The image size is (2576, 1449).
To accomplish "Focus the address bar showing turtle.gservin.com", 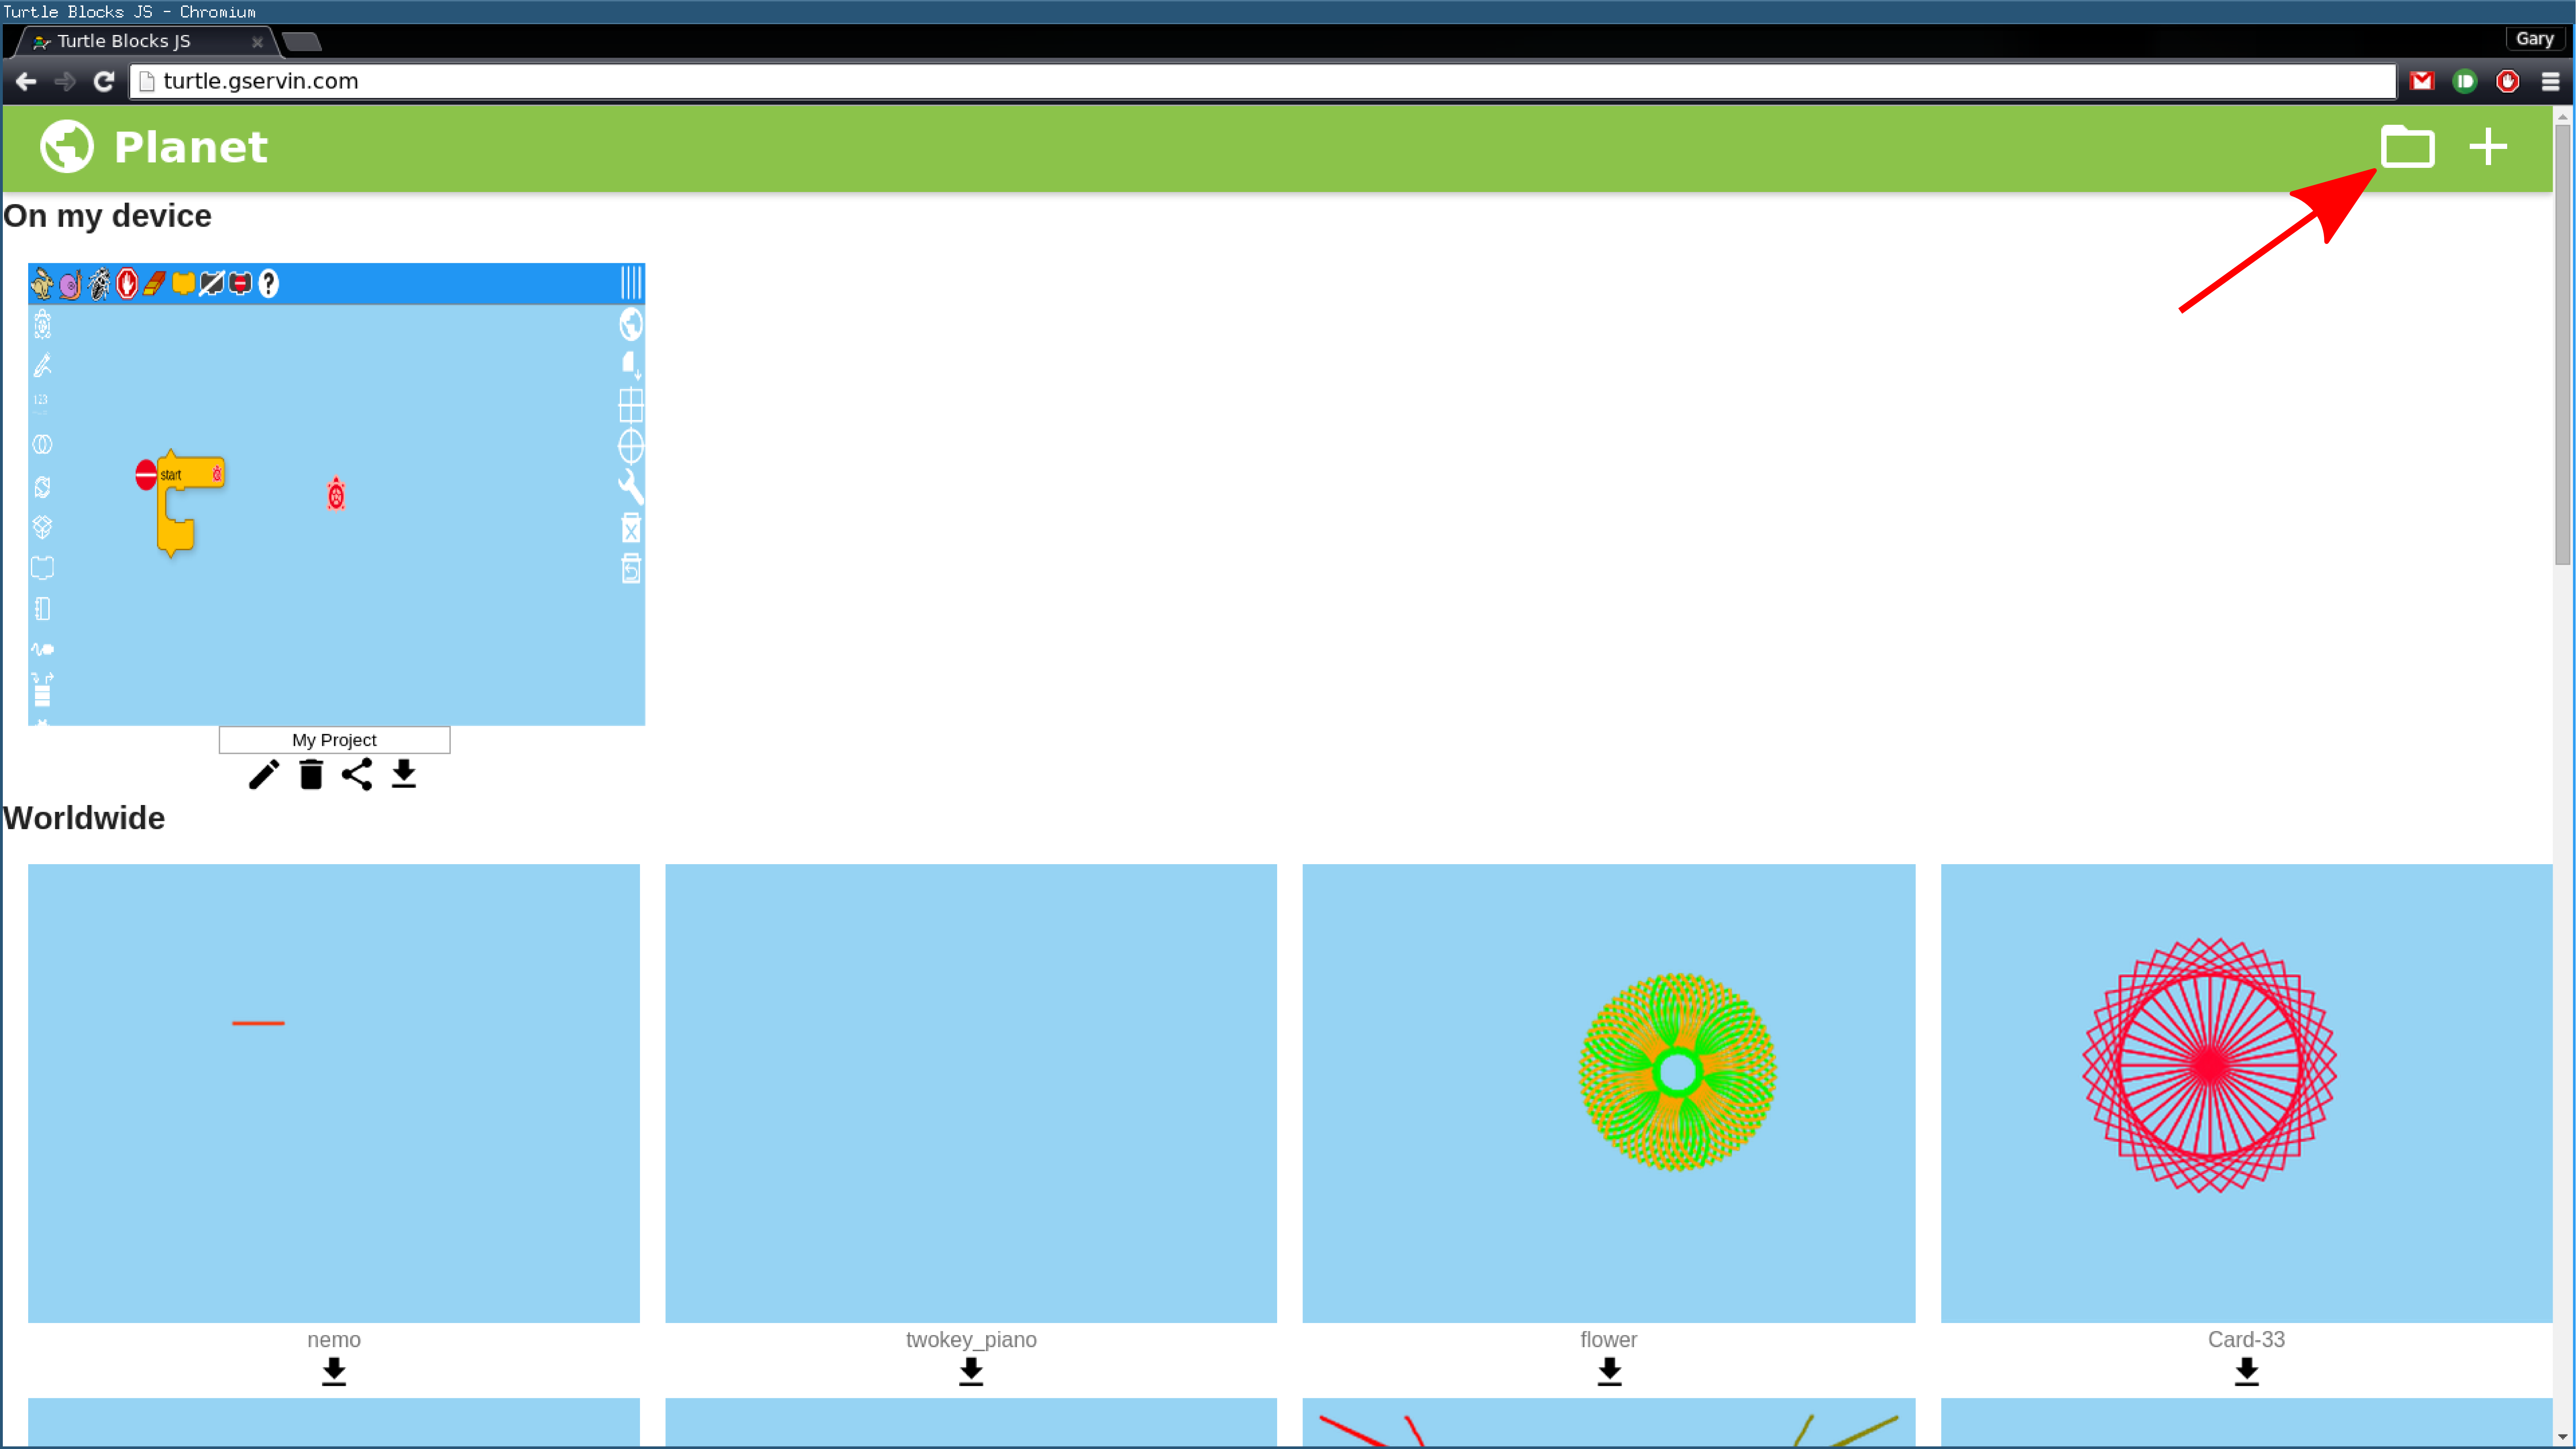I will (x=1262, y=81).
